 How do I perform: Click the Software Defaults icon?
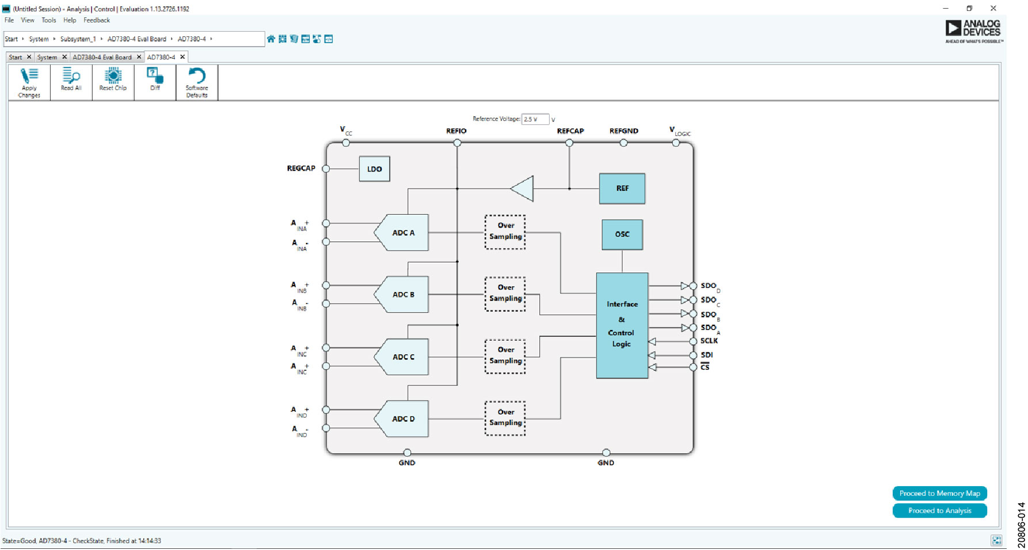coord(196,82)
